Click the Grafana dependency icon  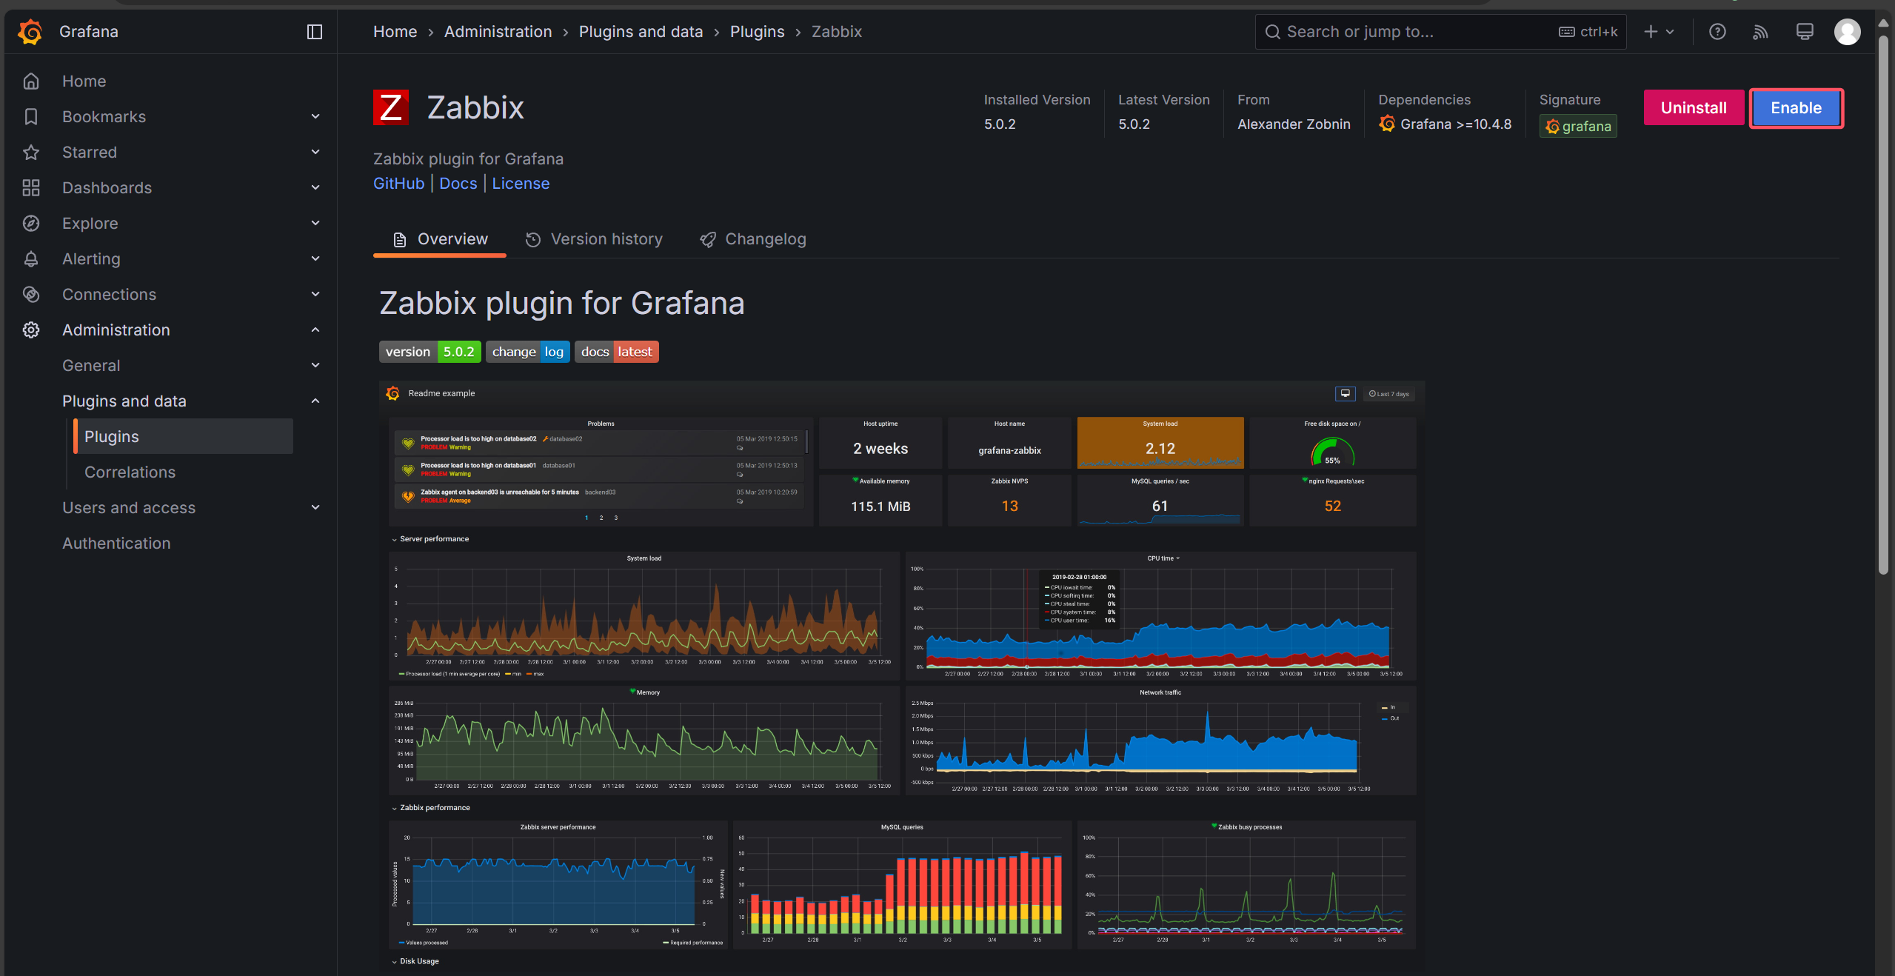[1387, 124]
